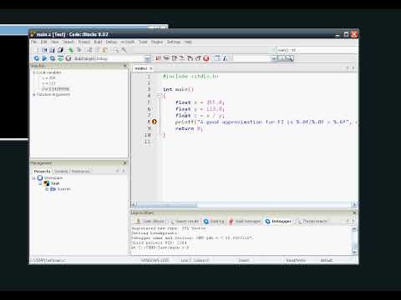Open the Debugging windows icon menu

coord(217,58)
